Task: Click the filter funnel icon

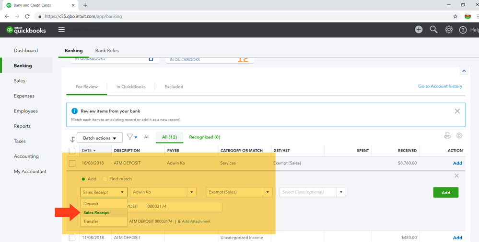Action: click(x=130, y=137)
